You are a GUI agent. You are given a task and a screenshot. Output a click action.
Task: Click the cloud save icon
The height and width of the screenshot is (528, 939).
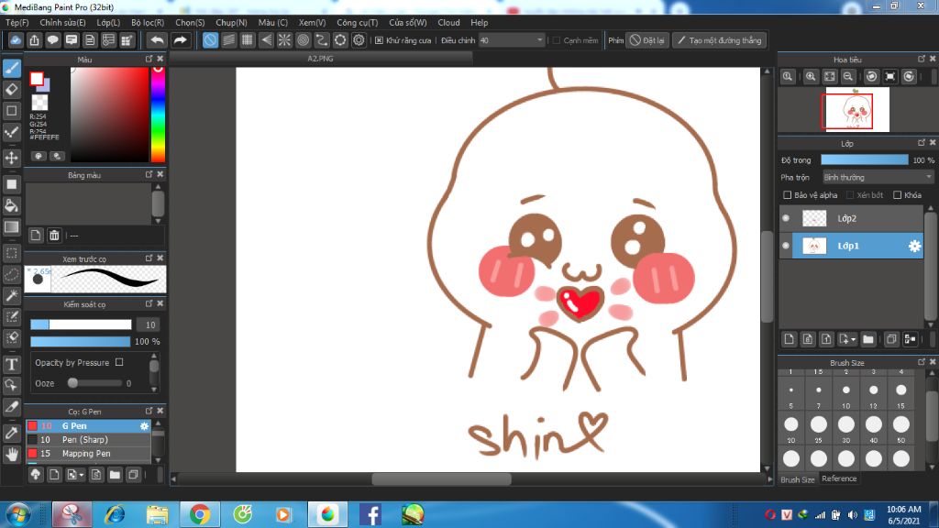pyautogui.click(x=16, y=40)
